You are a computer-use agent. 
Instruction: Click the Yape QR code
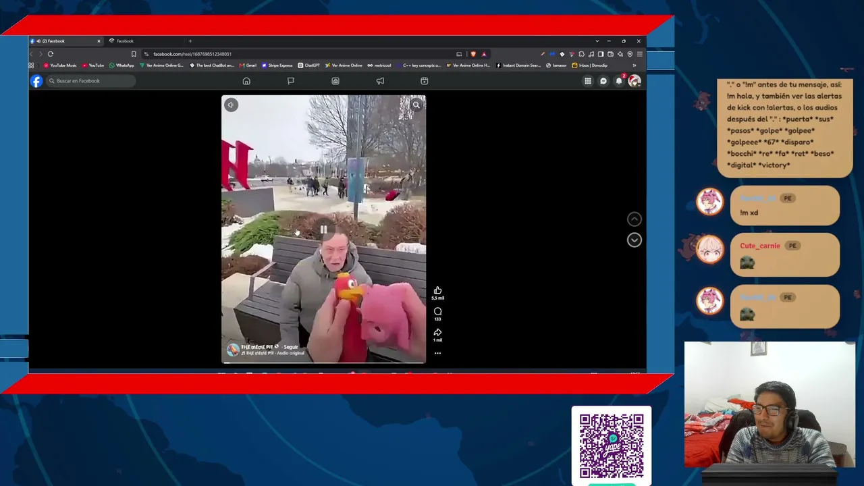pyautogui.click(x=612, y=446)
